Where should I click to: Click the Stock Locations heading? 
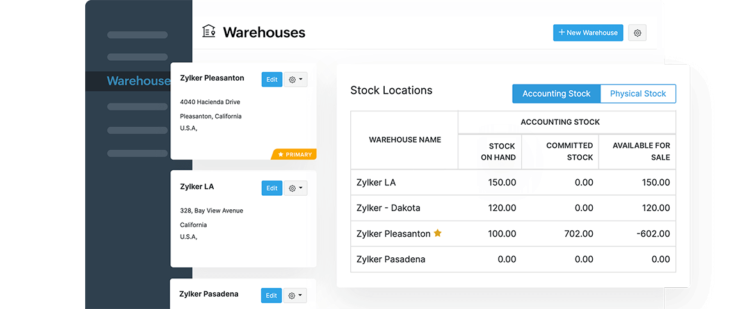[x=391, y=90]
